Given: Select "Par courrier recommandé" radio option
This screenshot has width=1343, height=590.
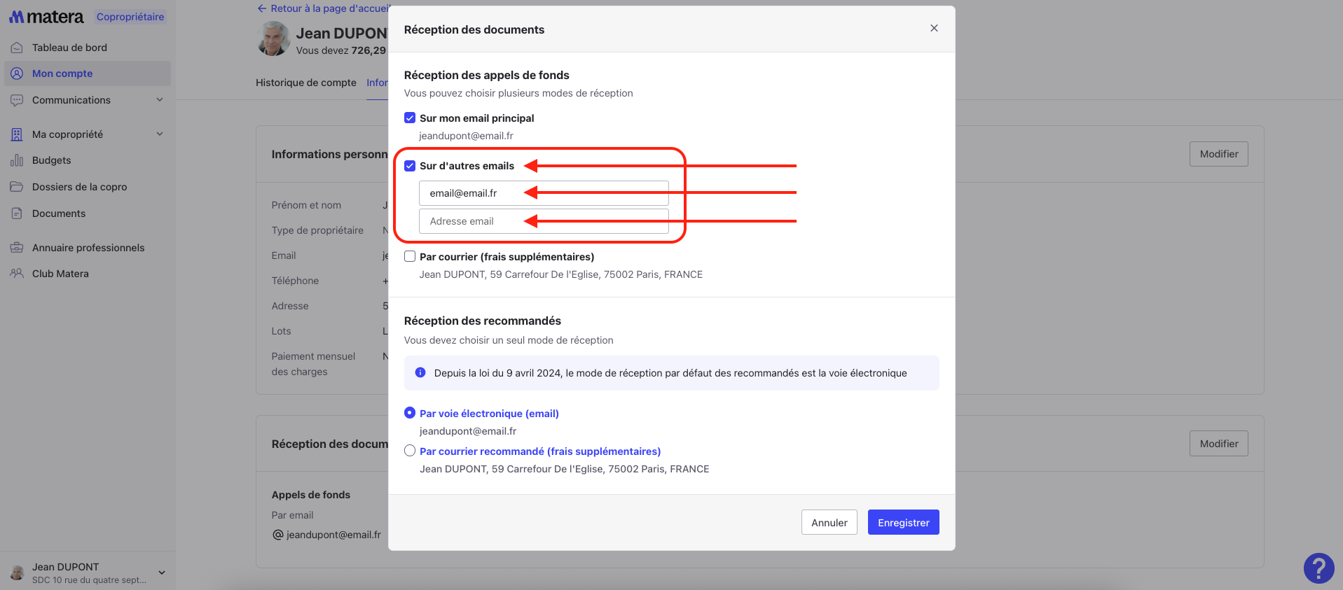Looking at the screenshot, I should tap(410, 451).
